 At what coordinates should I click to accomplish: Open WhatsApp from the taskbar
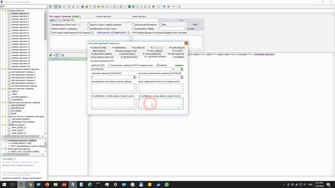point(166,184)
